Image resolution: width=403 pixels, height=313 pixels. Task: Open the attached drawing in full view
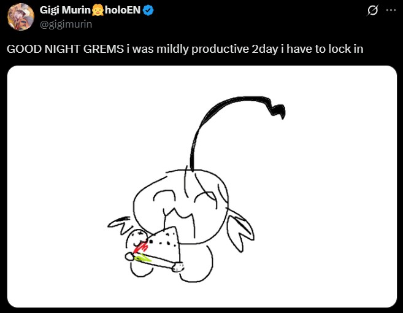click(202, 187)
